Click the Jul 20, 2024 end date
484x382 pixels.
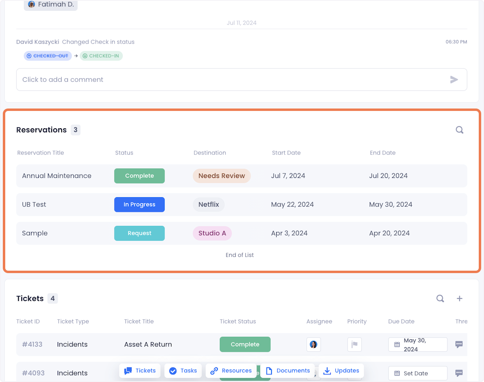[x=388, y=176]
